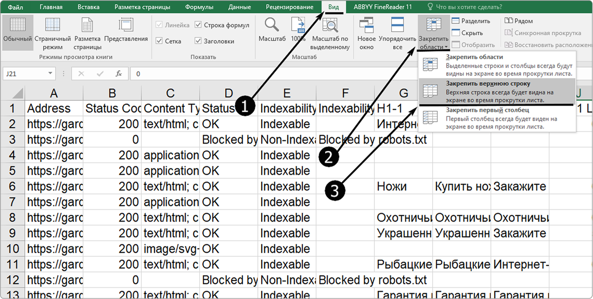Select the Normal (Обычный) view mode
The image size is (593, 299).
pos(17,32)
